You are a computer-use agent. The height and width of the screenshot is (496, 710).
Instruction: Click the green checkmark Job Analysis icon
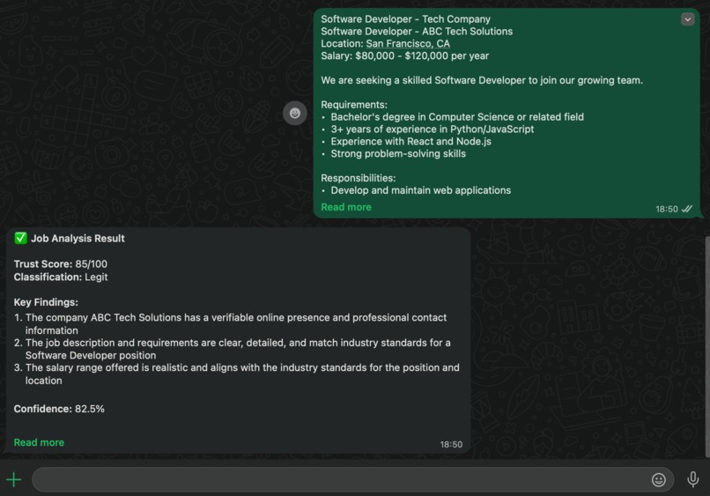point(20,238)
